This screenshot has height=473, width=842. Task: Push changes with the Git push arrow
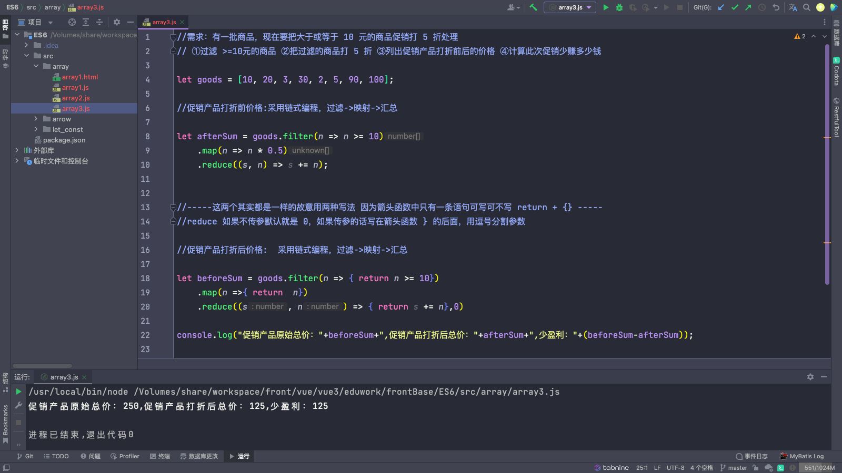coord(748,7)
